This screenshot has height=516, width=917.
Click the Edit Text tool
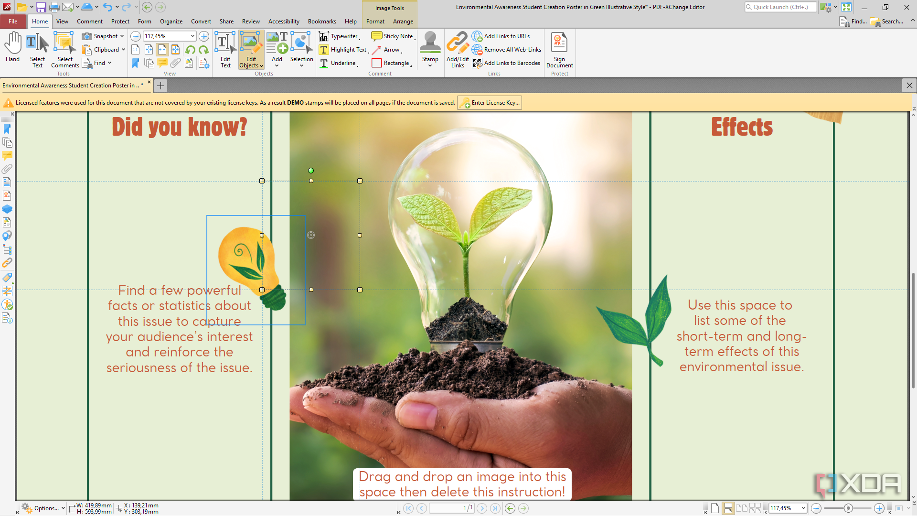225,50
